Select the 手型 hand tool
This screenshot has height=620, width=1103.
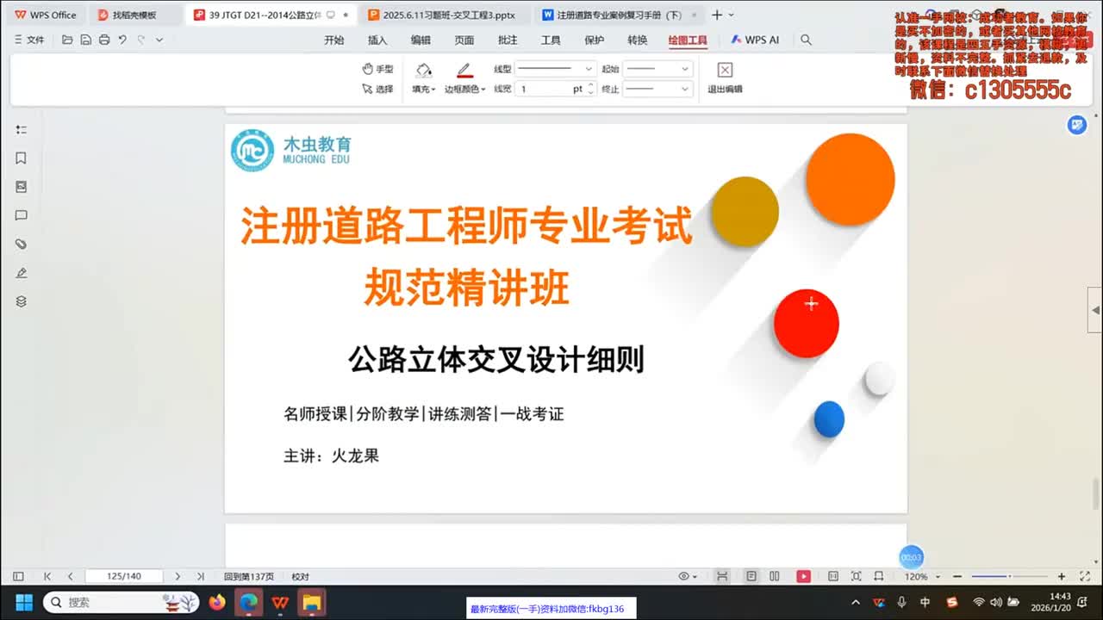[377, 69]
